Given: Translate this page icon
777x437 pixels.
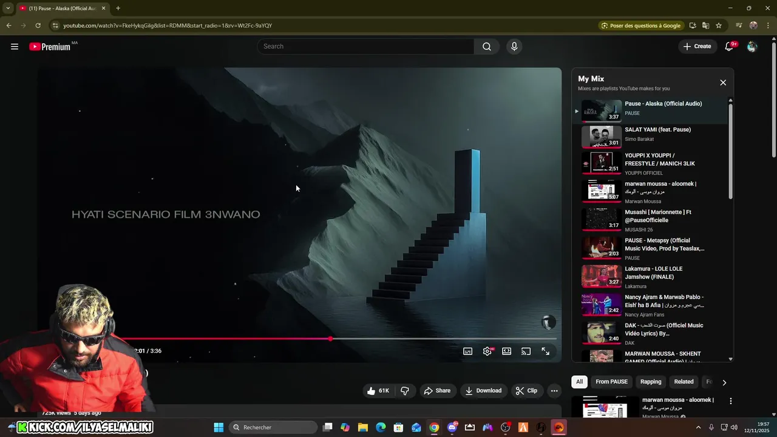Looking at the screenshot, I should tap(705, 25).
